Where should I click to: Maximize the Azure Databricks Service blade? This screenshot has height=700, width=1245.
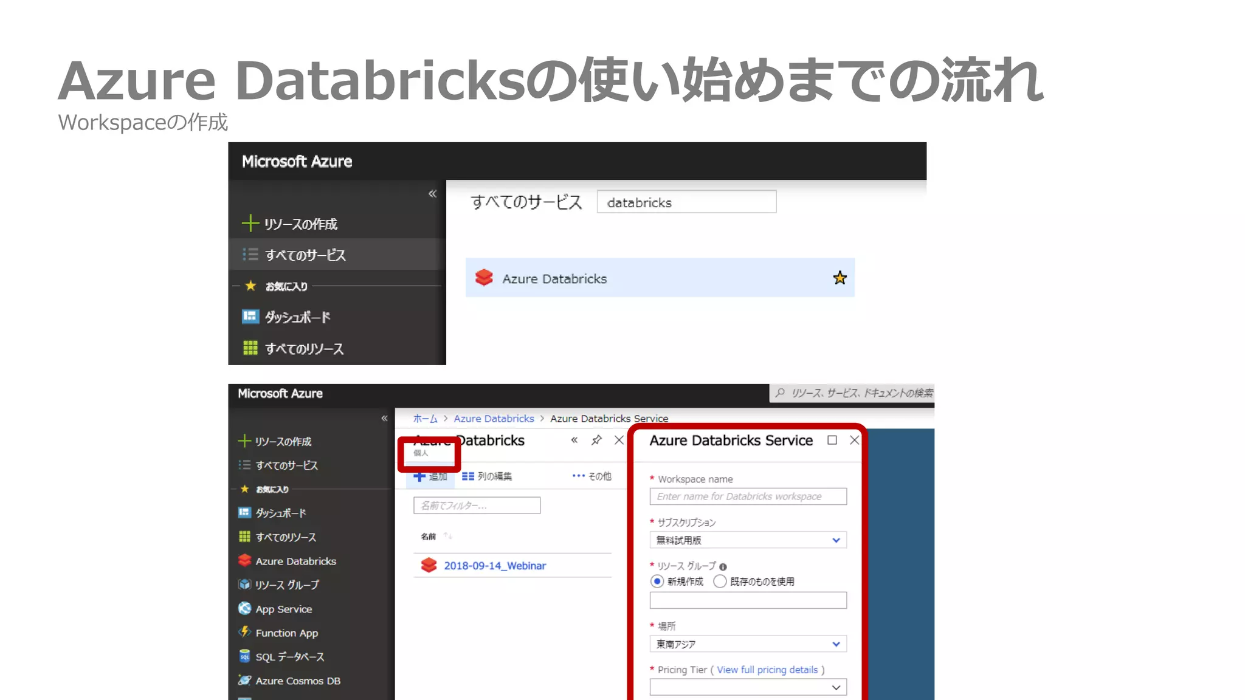coord(832,440)
